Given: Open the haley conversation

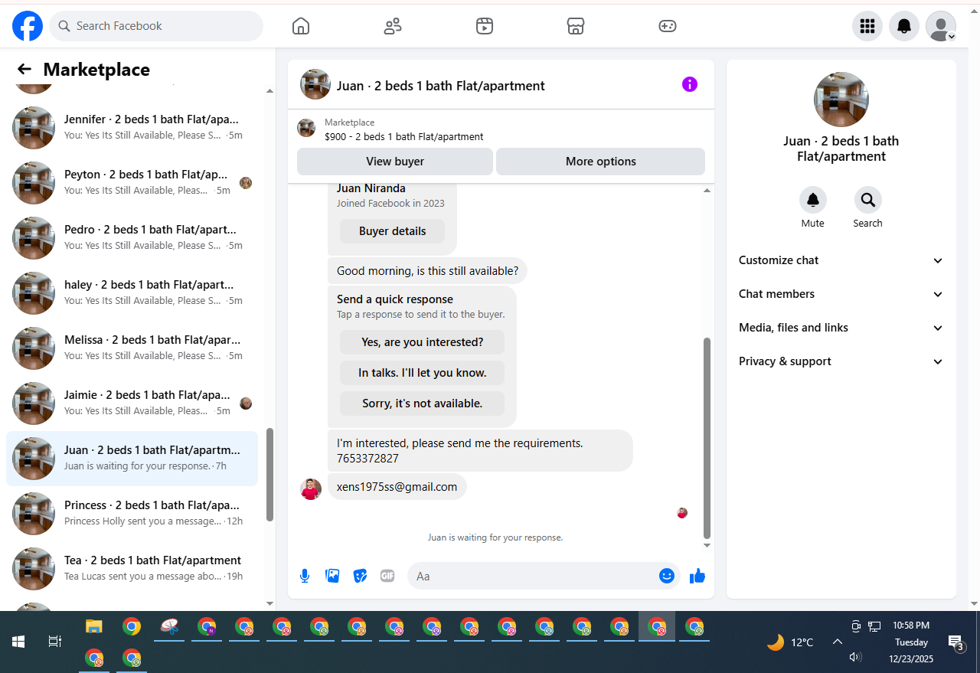Looking at the screenshot, I should [132, 292].
